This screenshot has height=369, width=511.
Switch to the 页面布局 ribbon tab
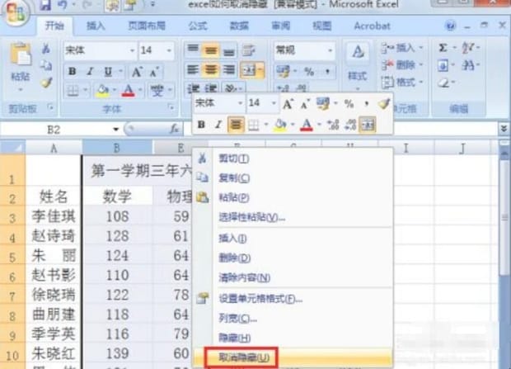pyautogui.click(x=147, y=26)
